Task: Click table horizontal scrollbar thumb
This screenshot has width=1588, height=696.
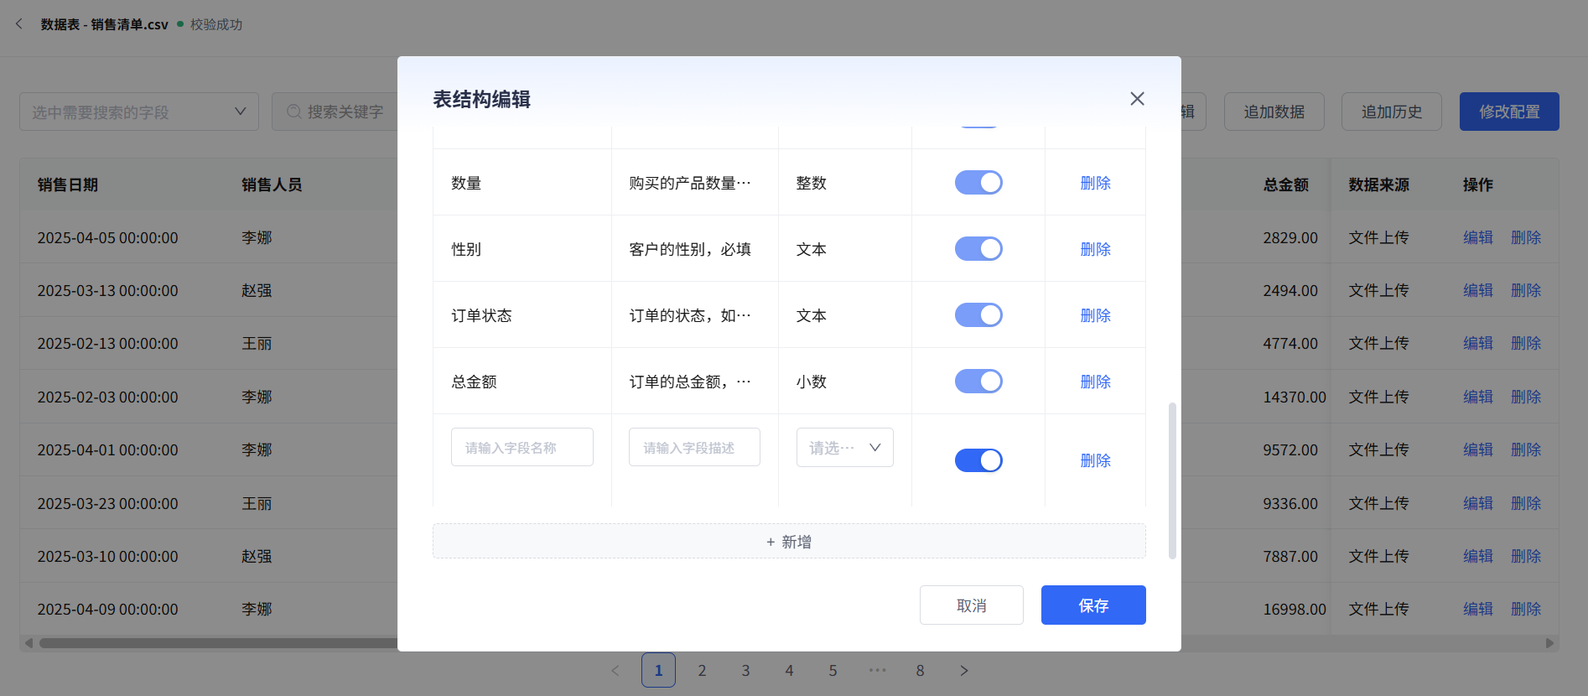Action: [218, 643]
